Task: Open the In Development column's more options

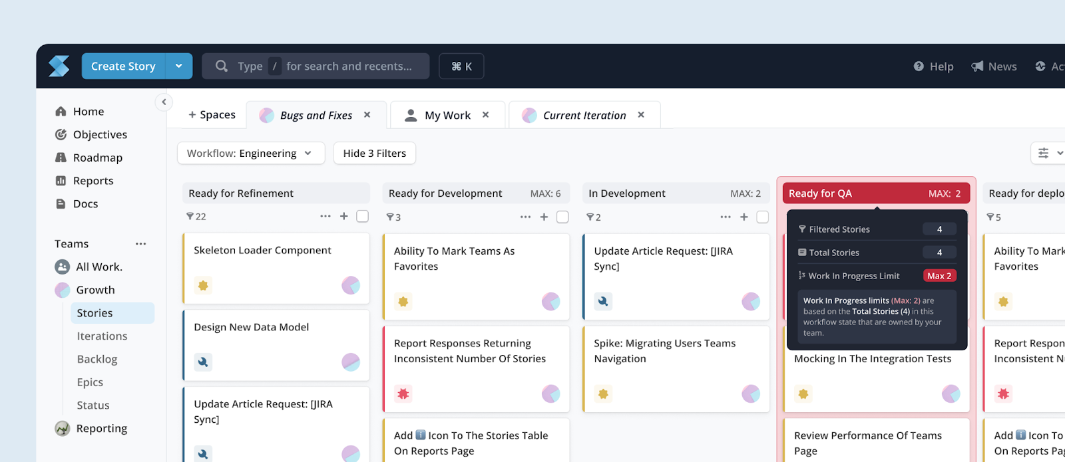Action: pyautogui.click(x=726, y=217)
